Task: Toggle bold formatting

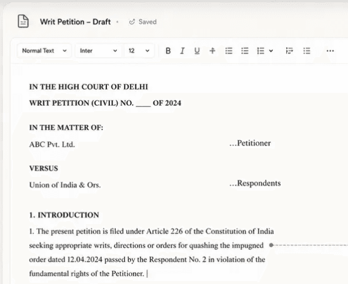Action: pos(168,51)
